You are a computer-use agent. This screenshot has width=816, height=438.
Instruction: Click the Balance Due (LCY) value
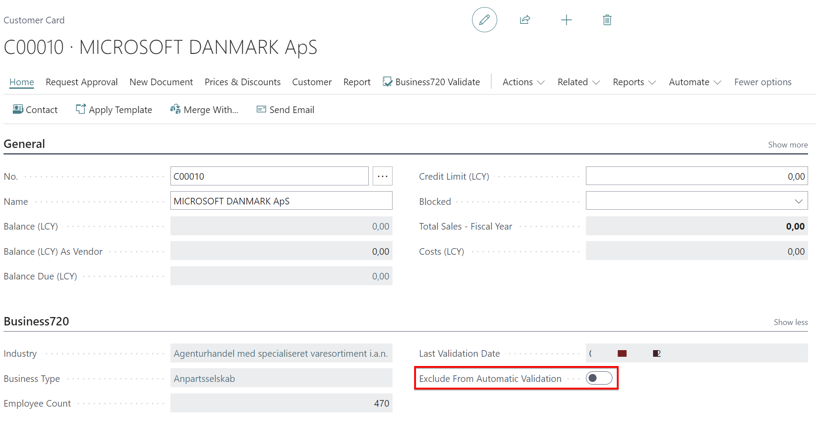281,276
